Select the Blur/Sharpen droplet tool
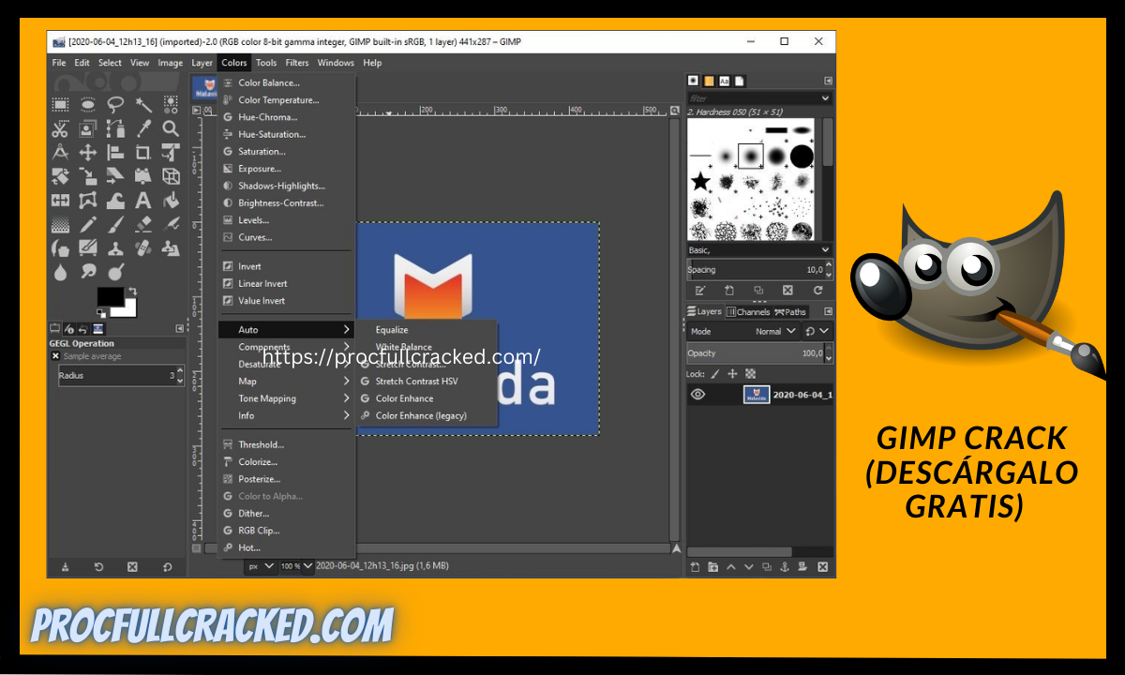Viewport: 1125px width, 675px height. pos(60,272)
